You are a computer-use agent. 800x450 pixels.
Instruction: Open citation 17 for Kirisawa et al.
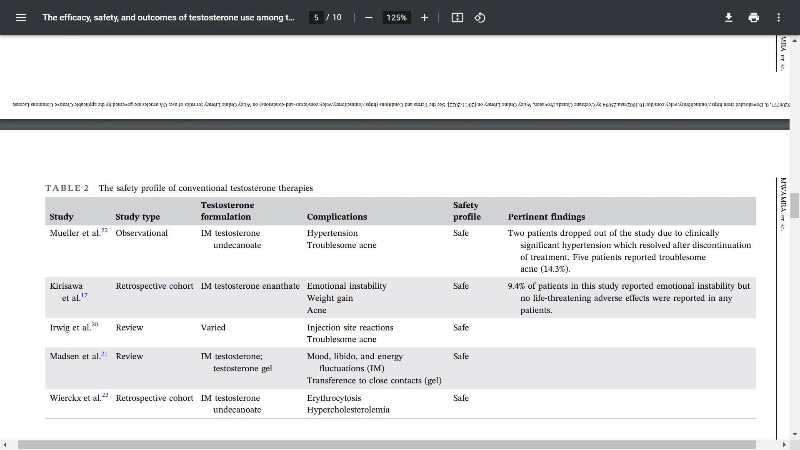click(x=84, y=295)
